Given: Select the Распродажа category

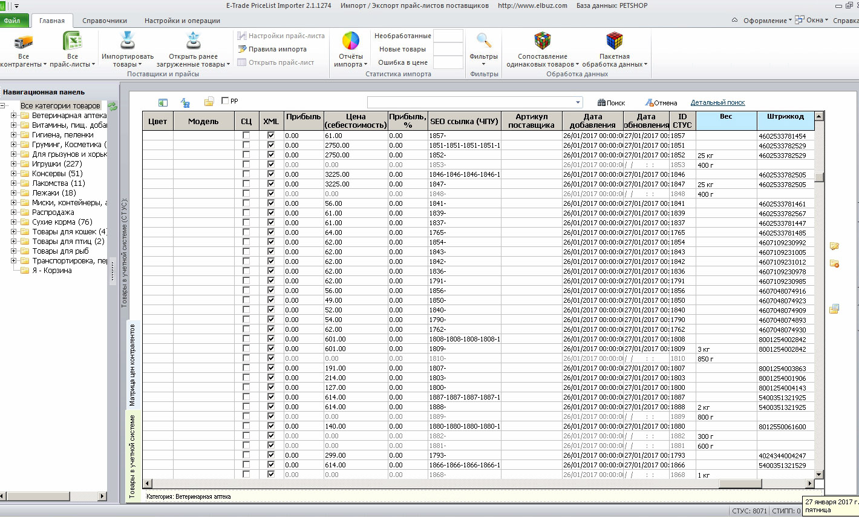Looking at the screenshot, I should (x=53, y=212).
